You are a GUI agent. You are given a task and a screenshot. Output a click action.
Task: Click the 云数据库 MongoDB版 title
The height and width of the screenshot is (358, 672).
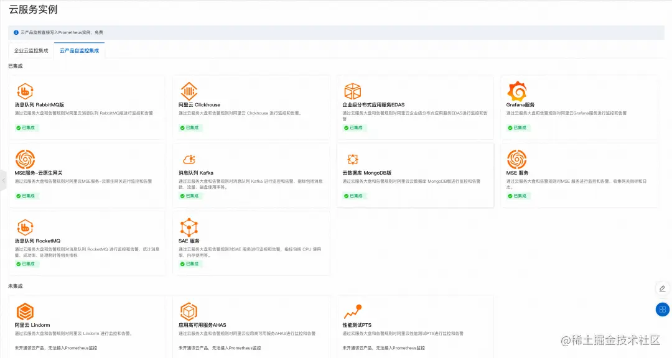click(367, 173)
